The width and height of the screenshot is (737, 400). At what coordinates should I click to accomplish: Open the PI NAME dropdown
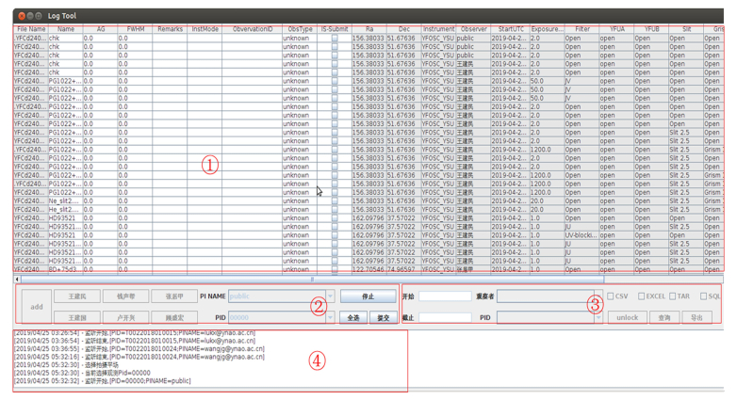click(x=330, y=296)
